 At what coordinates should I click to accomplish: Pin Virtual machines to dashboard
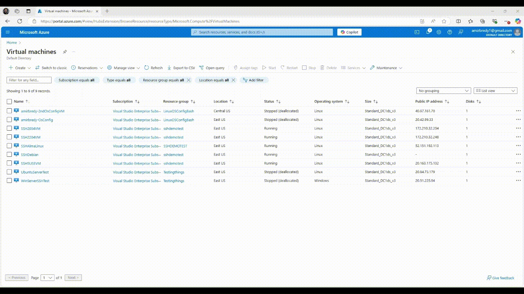[65, 51]
